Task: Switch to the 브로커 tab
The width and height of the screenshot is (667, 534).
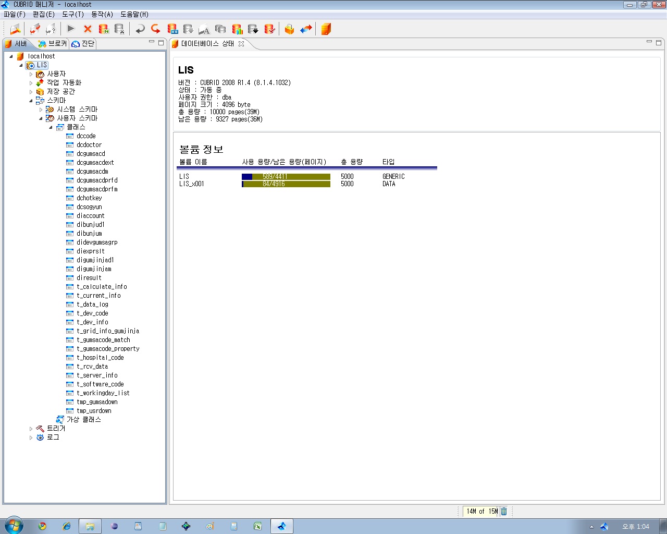Action: (52, 44)
